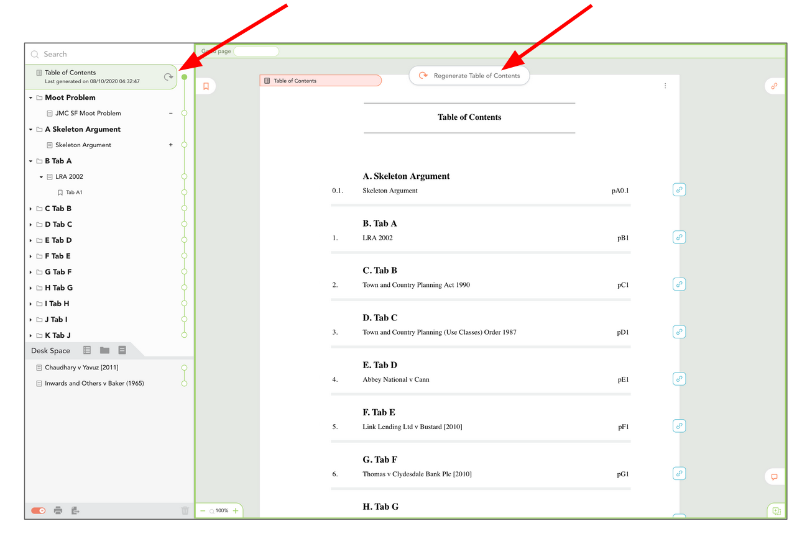Click link icon for Use Classes Order 1987 row
Image resolution: width=802 pixels, height=534 pixels.
(x=679, y=332)
